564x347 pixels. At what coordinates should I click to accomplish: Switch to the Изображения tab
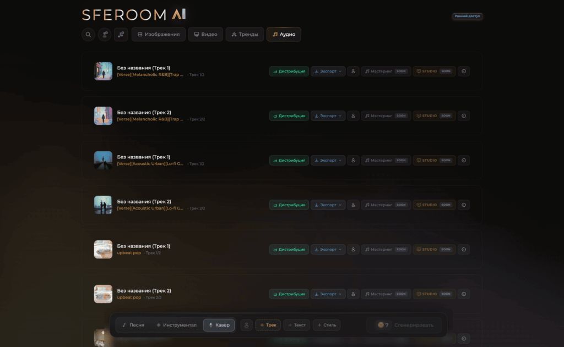tap(159, 35)
